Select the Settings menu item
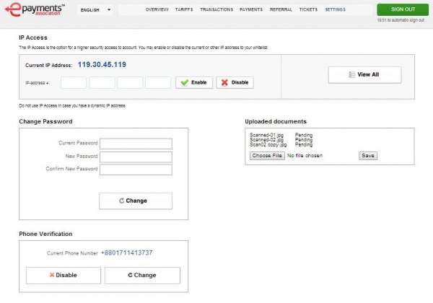The image size is (433, 303). 335,11
